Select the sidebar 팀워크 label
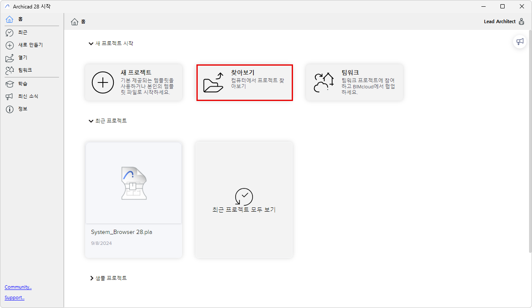Viewport: 532px width, 308px height. (x=25, y=70)
